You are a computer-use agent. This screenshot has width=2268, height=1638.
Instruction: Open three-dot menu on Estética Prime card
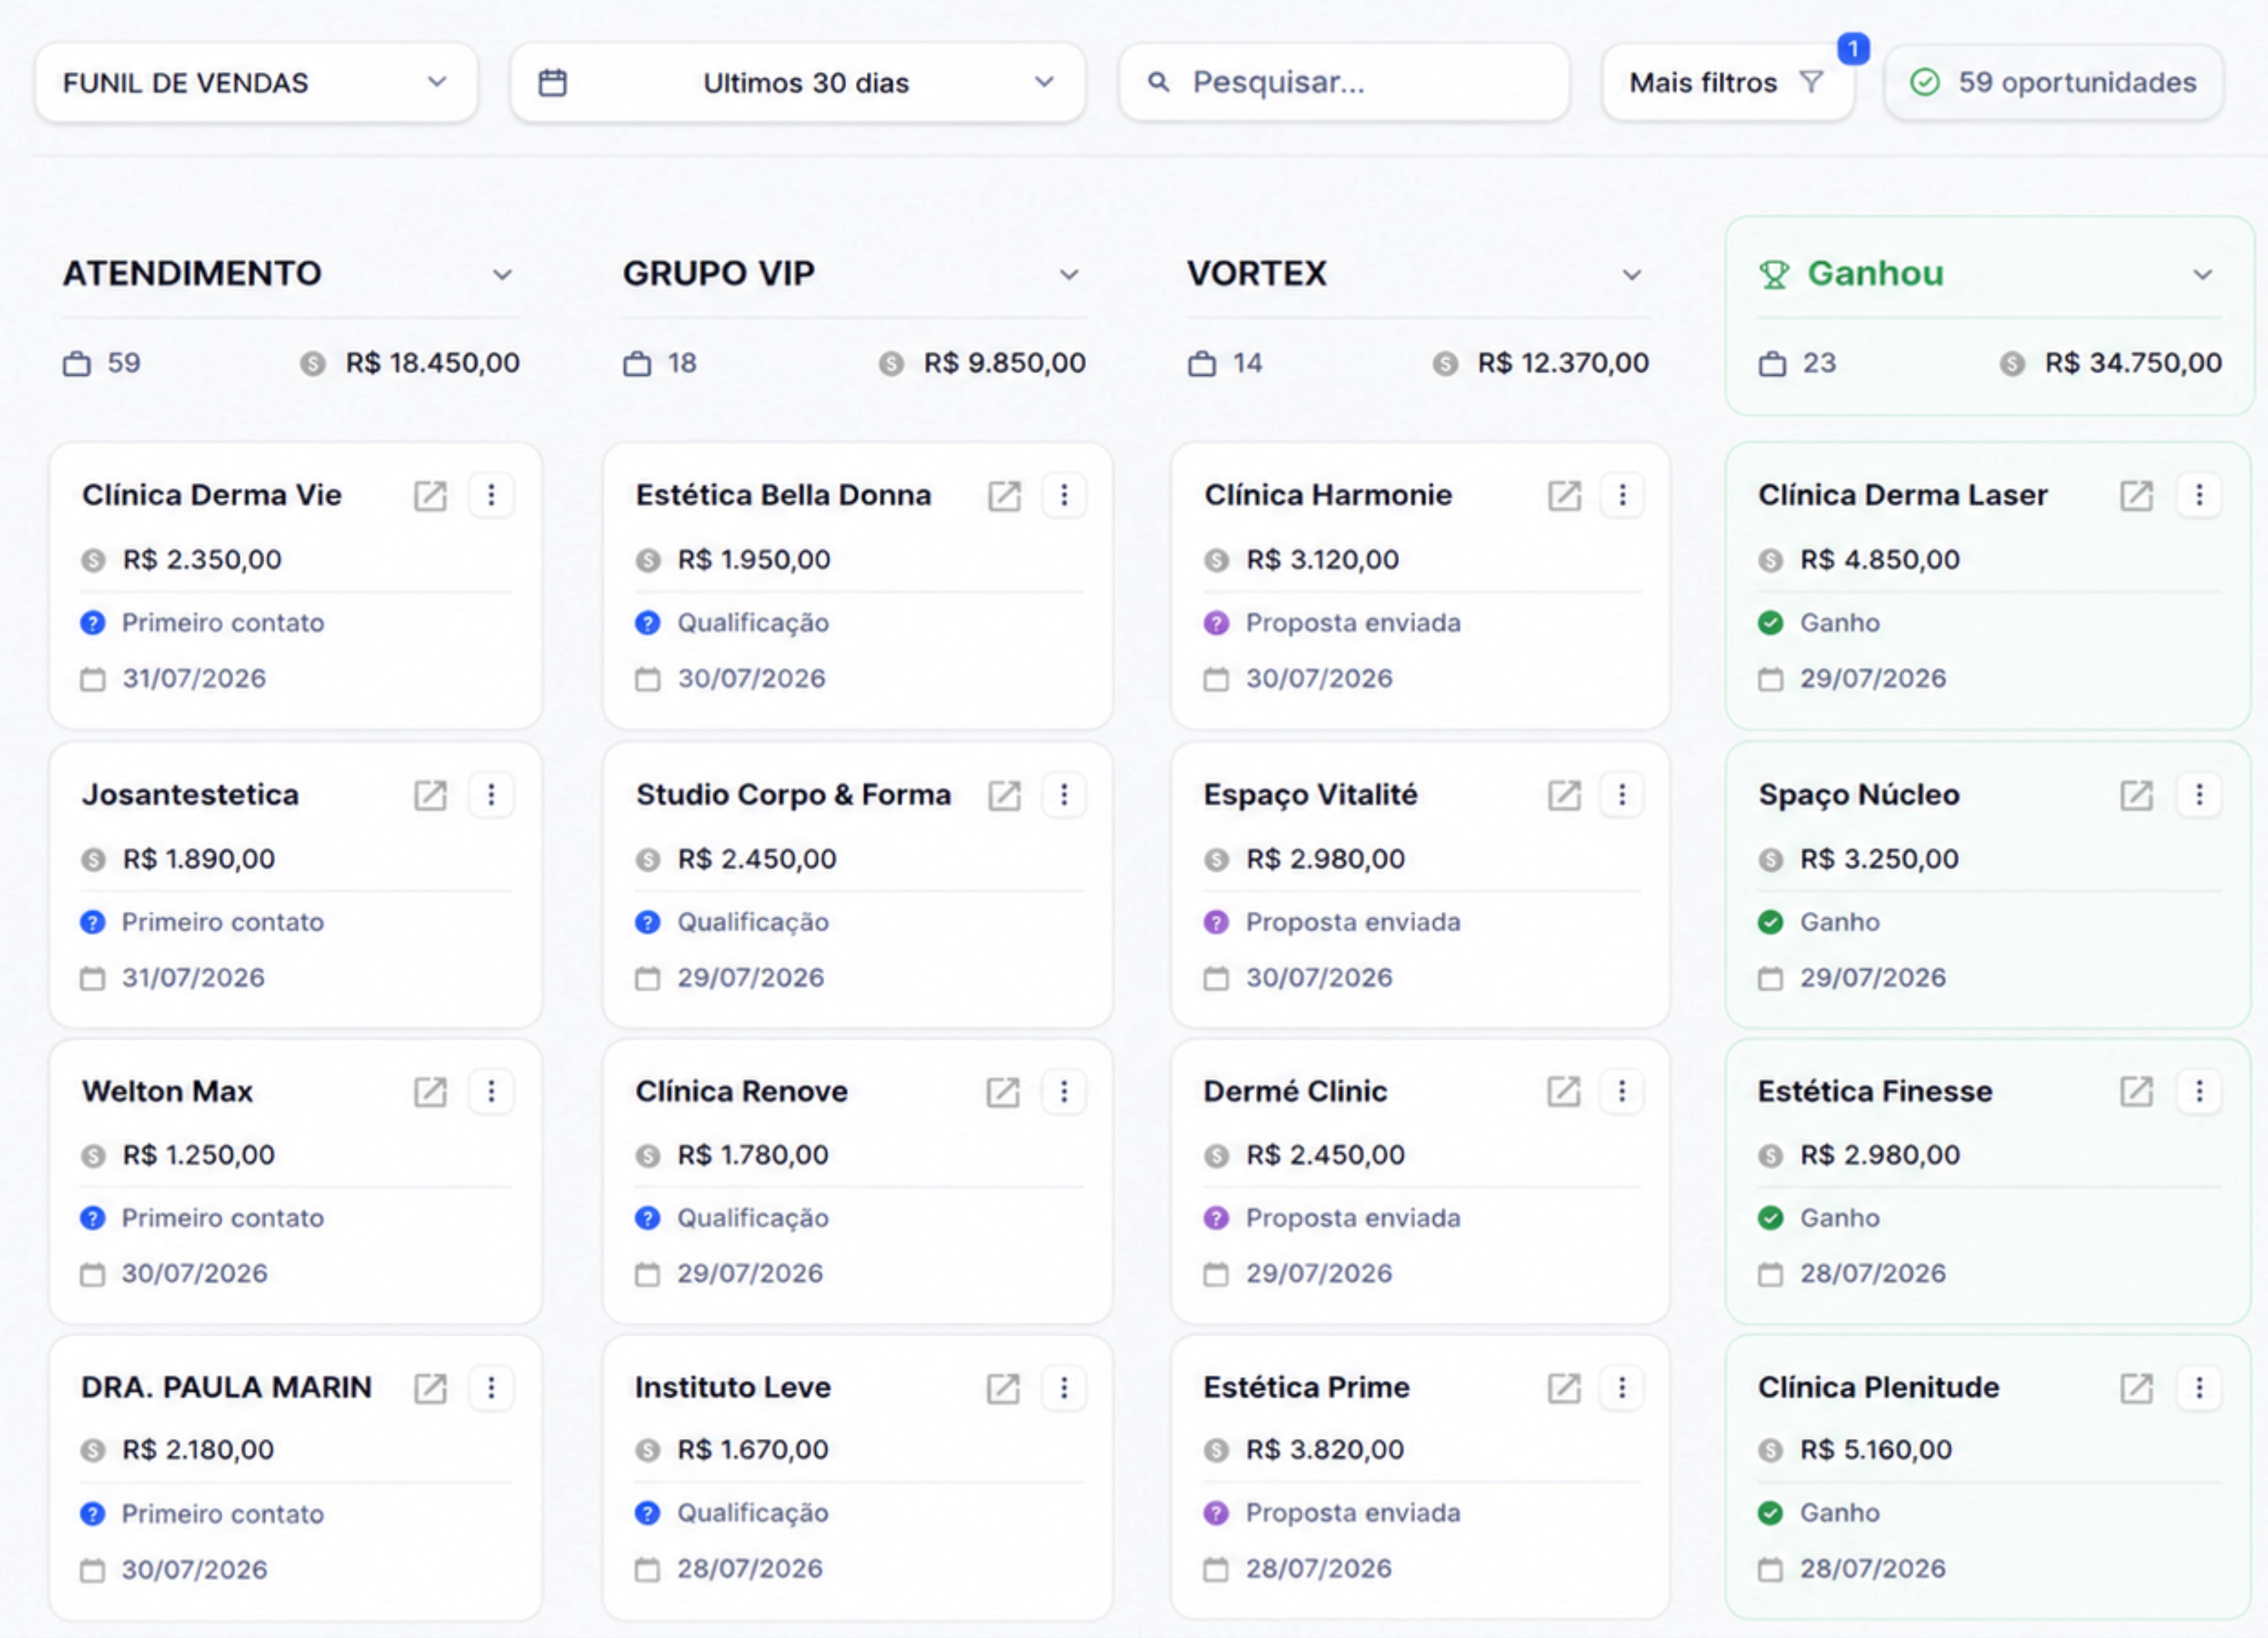tap(1622, 1388)
